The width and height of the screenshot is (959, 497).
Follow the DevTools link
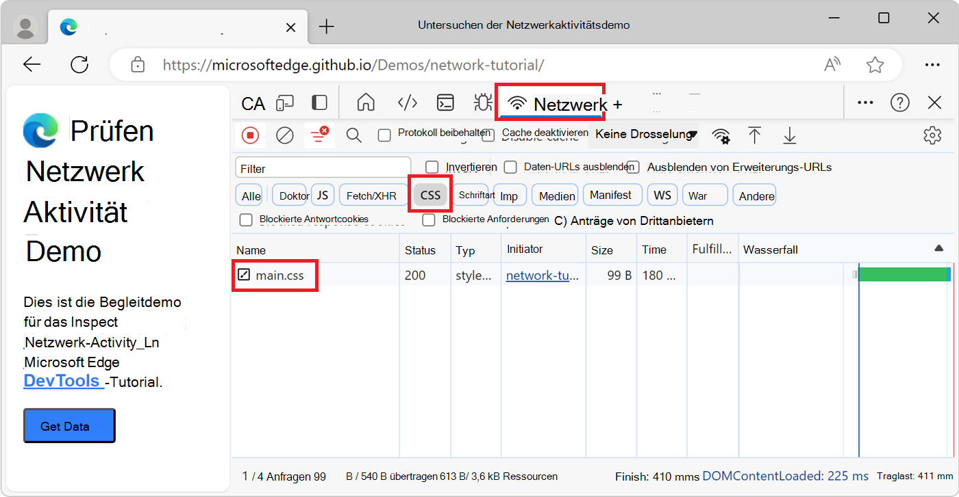click(63, 381)
